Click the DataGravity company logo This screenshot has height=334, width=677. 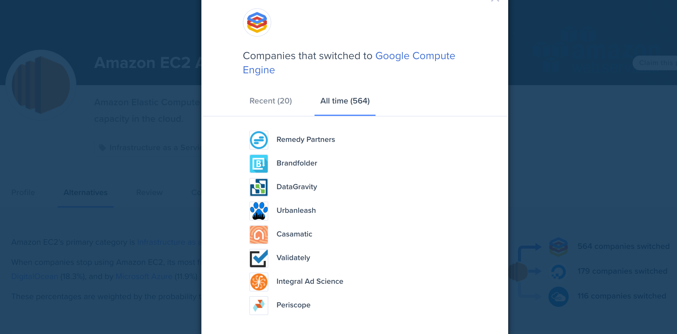point(259,187)
